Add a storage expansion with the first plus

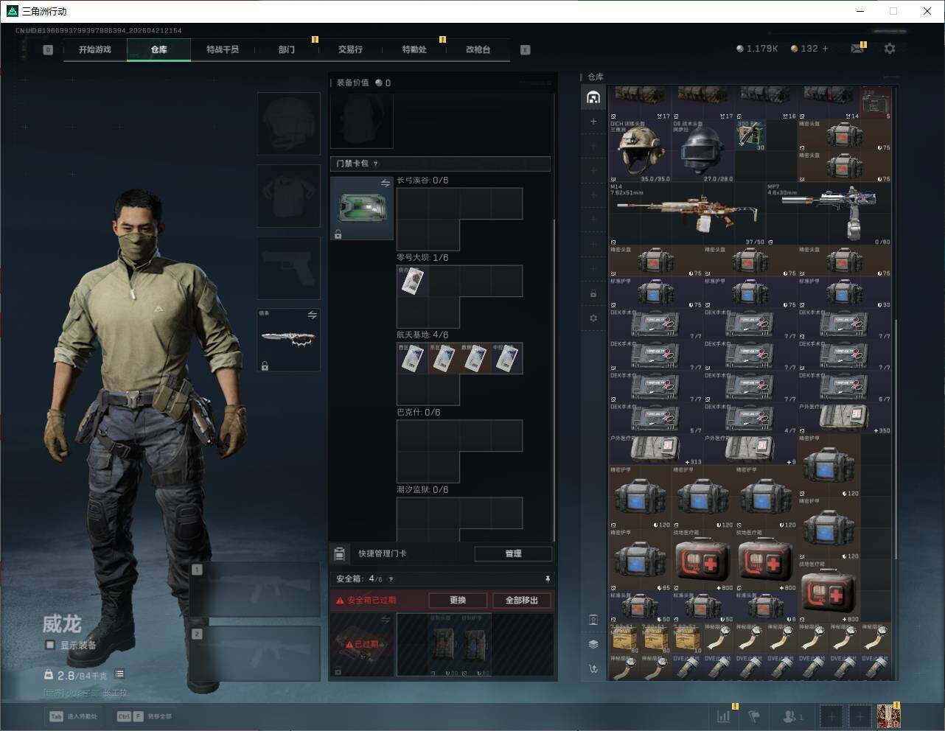click(x=593, y=122)
